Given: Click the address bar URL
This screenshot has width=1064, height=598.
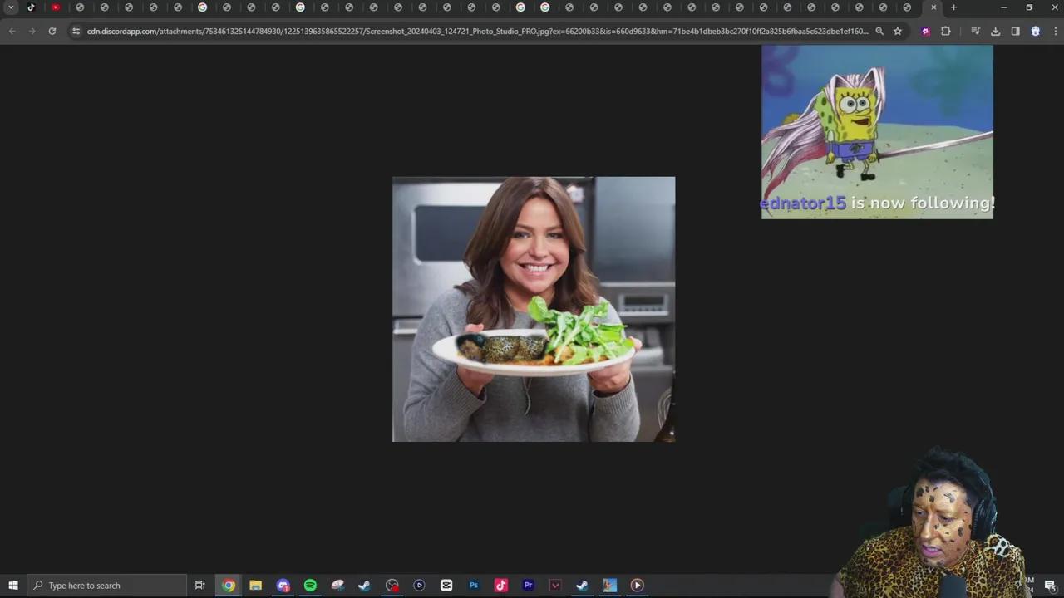Looking at the screenshot, I should (x=477, y=31).
